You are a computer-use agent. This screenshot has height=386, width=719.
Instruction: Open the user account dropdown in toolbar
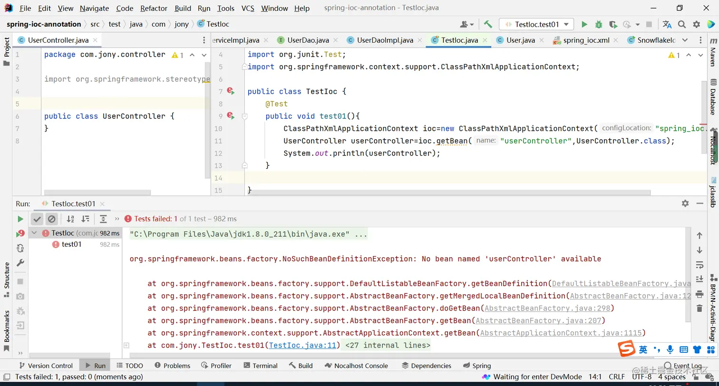467,24
